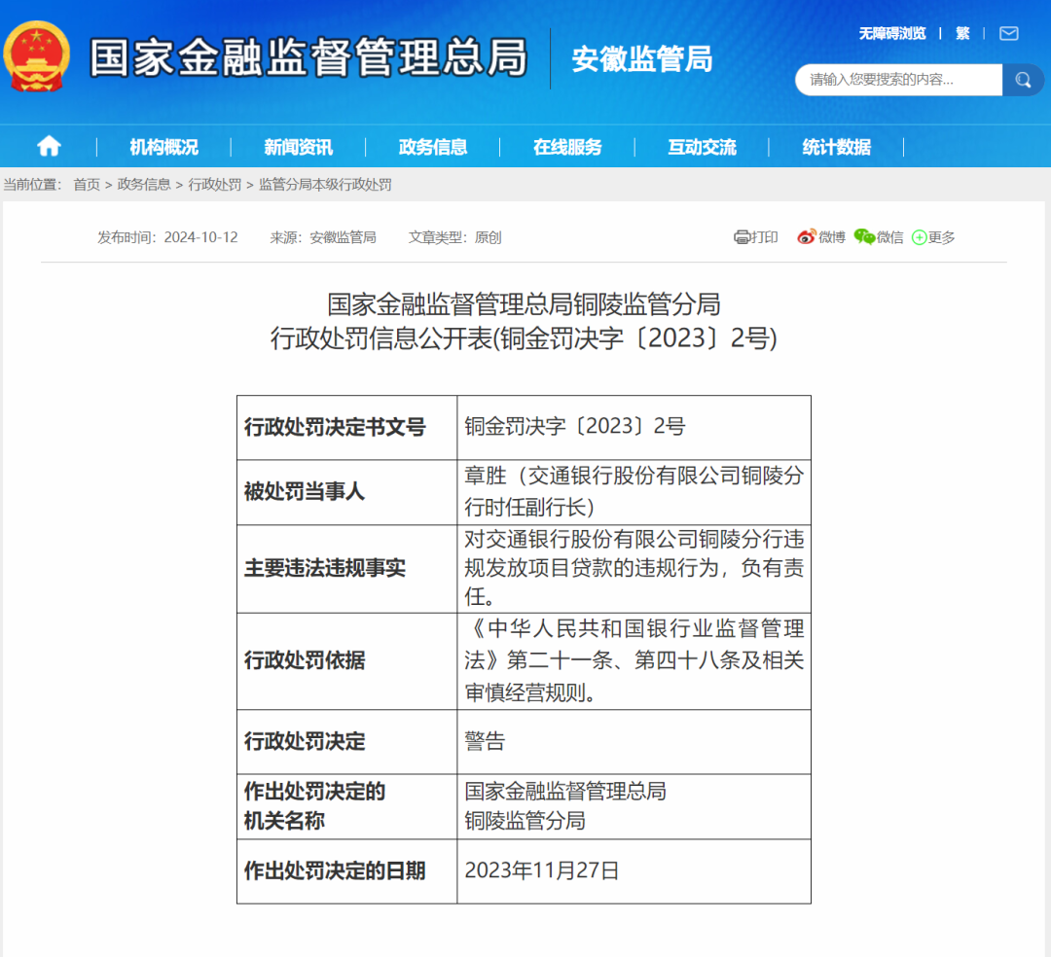Click 更多 share options label
1051x957 pixels.
pos(942,237)
